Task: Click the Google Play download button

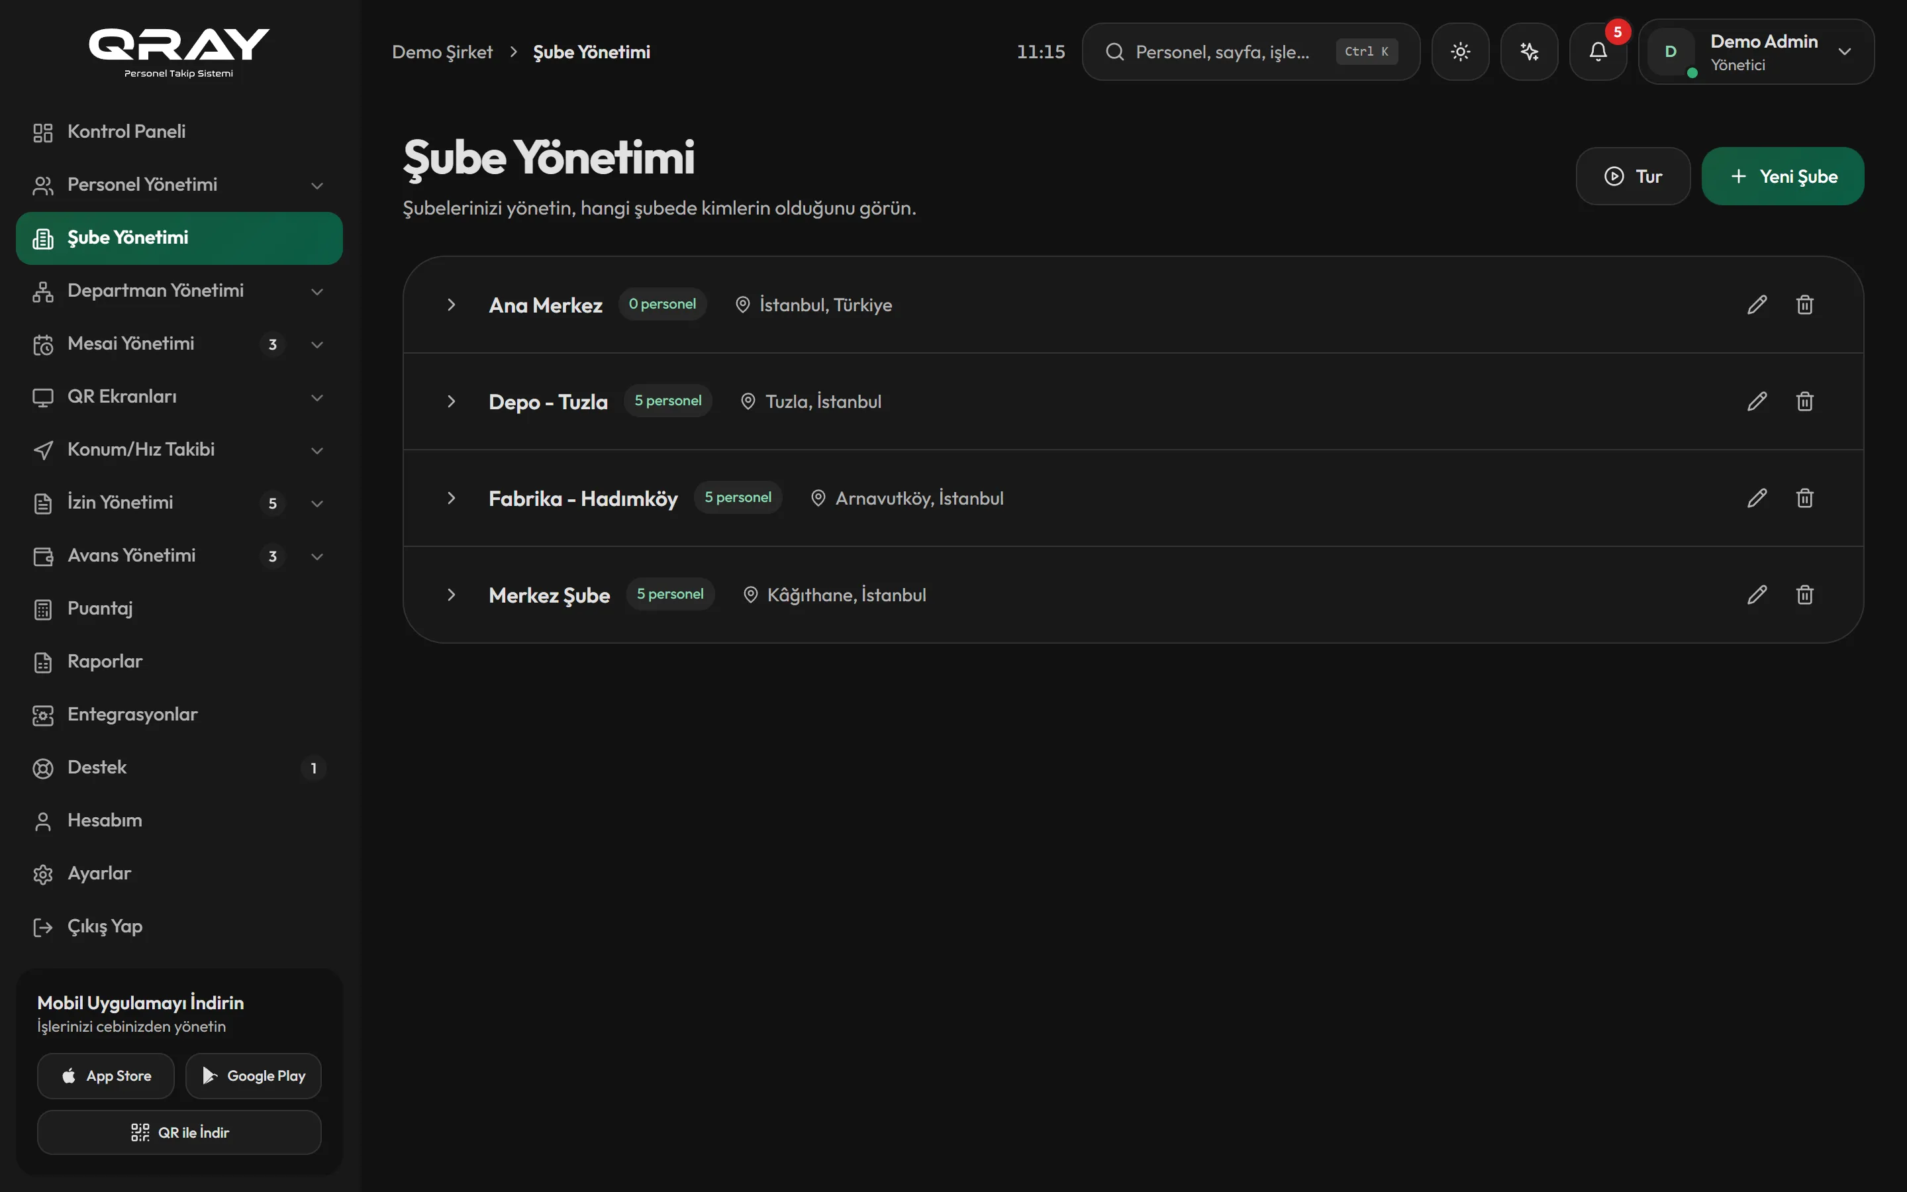Action: (x=253, y=1076)
